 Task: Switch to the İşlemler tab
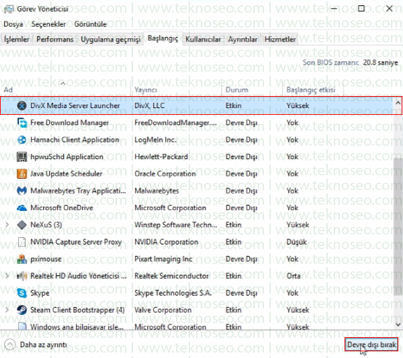[x=16, y=40]
